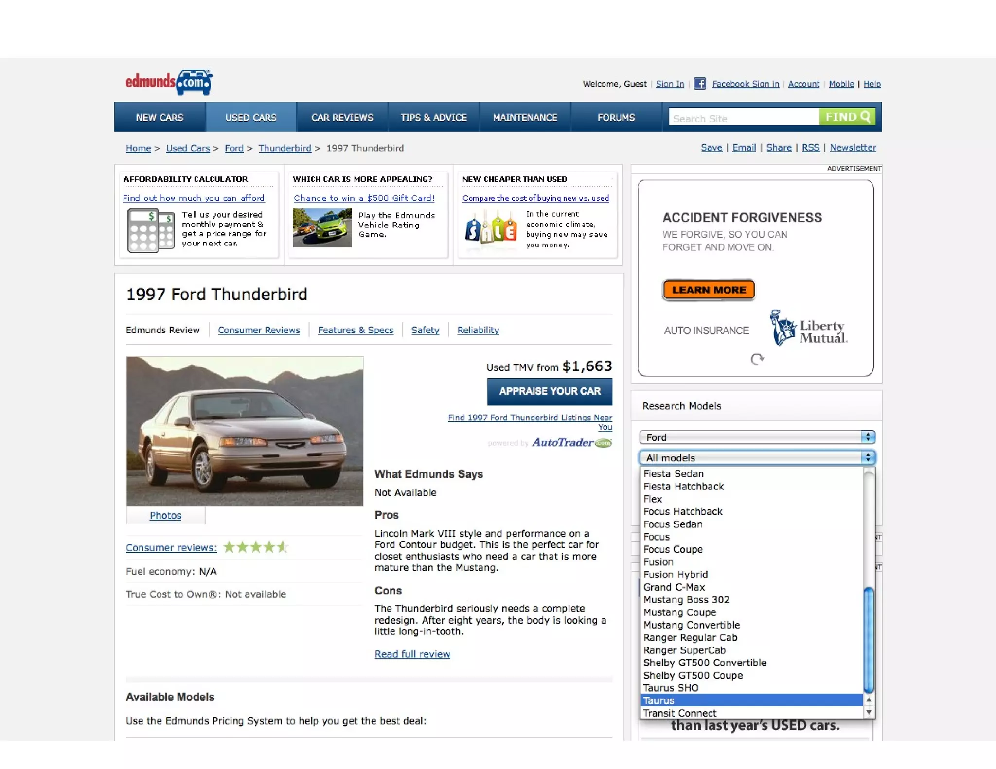Open the Forums menu
Viewport: 996px width, 769px height.
[x=616, y=117]
